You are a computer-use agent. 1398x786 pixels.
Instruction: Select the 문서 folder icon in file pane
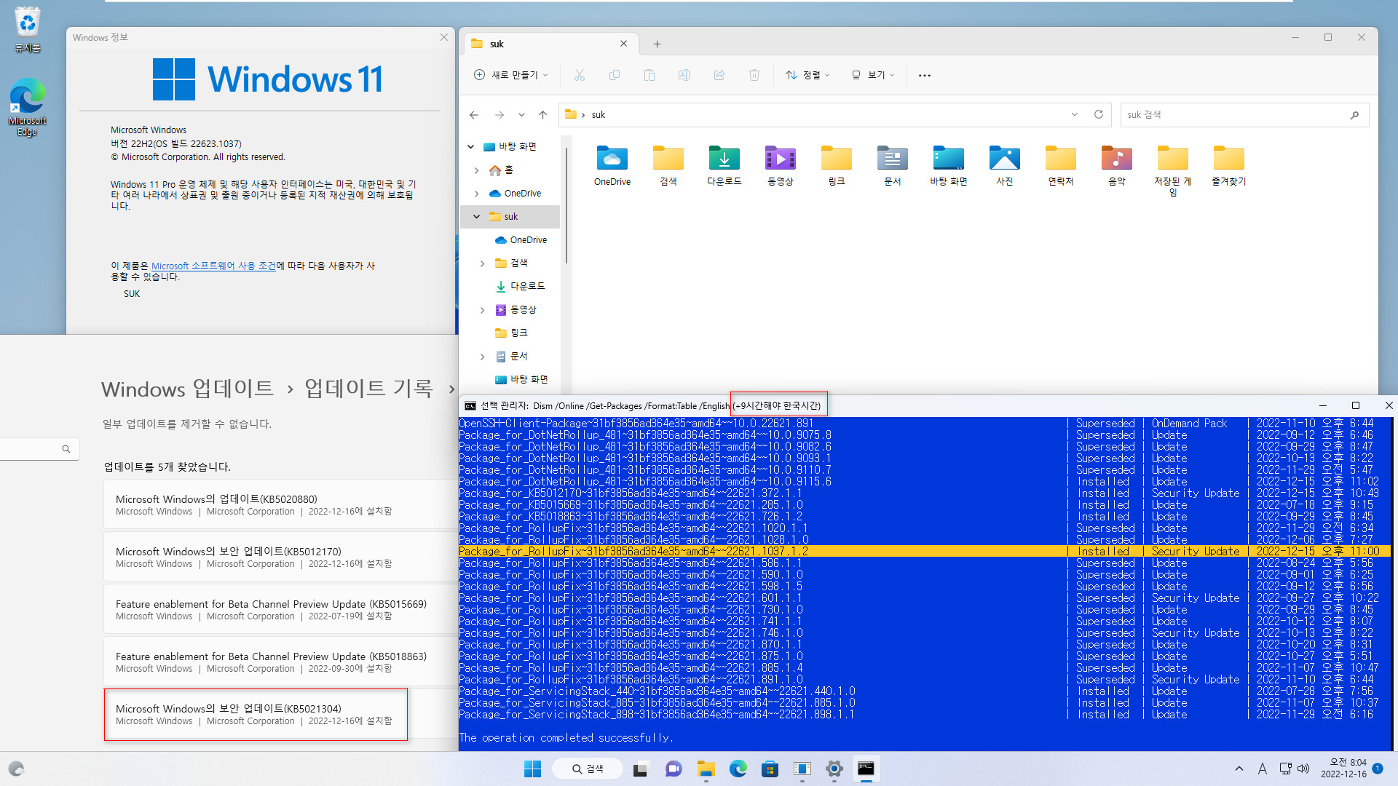(893, 166)
